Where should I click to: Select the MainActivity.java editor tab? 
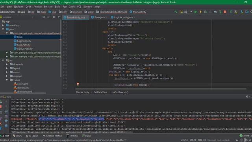pos(76,17)
